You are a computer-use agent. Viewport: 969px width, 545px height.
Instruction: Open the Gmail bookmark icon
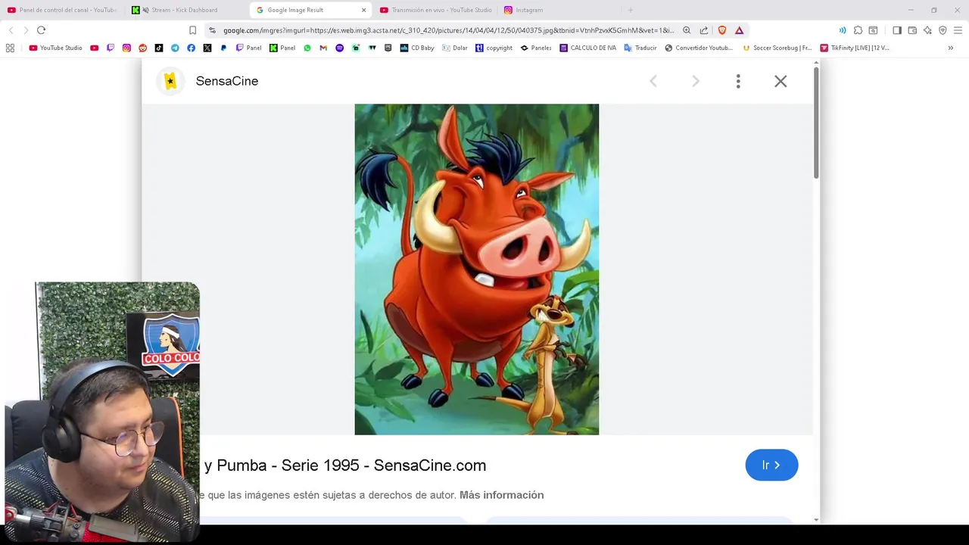[323, 48]
